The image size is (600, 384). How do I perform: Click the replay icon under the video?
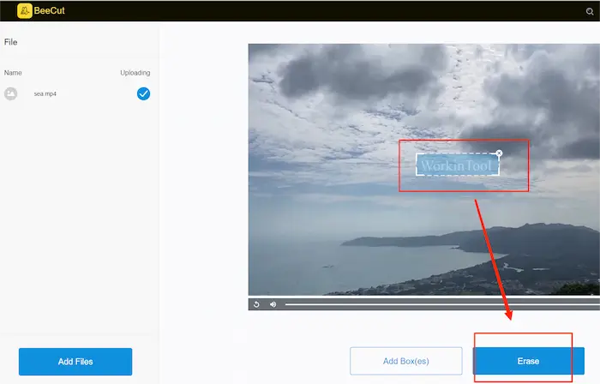(256, 303)
